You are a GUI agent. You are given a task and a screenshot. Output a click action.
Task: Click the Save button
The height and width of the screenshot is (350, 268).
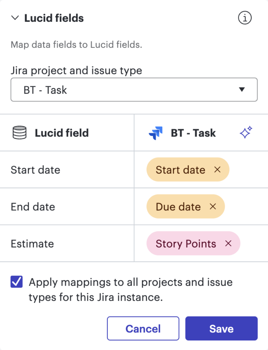click(x=221, y=328)
